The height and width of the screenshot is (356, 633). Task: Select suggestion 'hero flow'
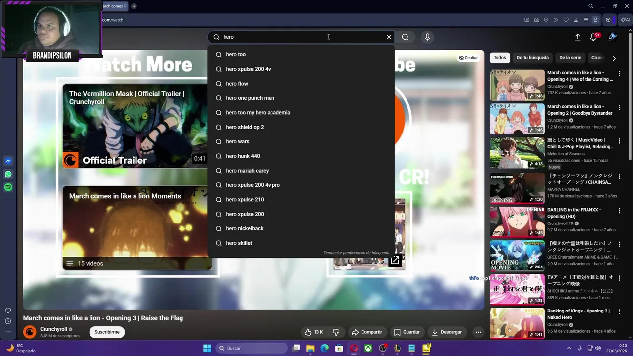301,84
